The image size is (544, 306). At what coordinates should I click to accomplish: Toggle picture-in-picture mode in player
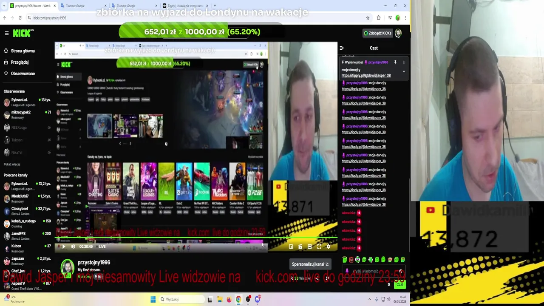pyautogui.click(x=291, y=246)
